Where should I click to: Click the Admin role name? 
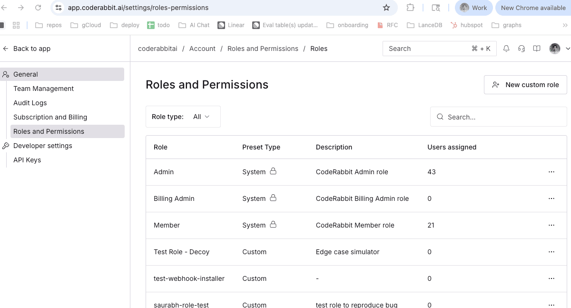tap(164, 172)
